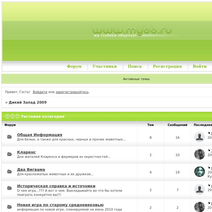Click folder icon beside Общая Информация
Screen dimensions: 212x212
coord(9,137)
